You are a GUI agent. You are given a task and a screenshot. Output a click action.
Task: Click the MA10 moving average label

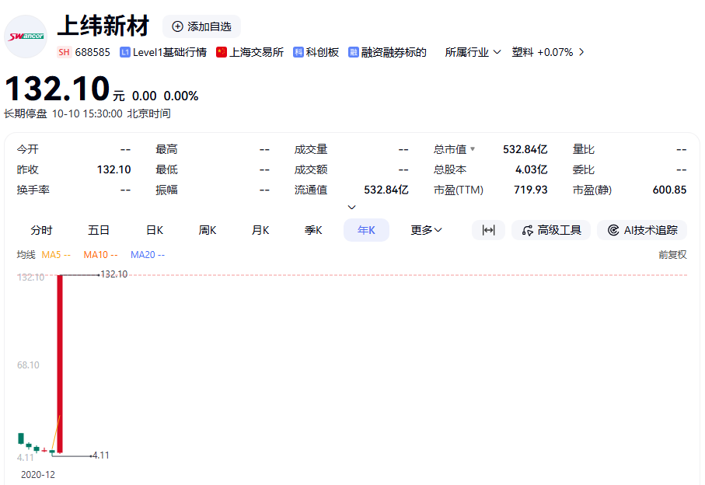pos(100,255)
